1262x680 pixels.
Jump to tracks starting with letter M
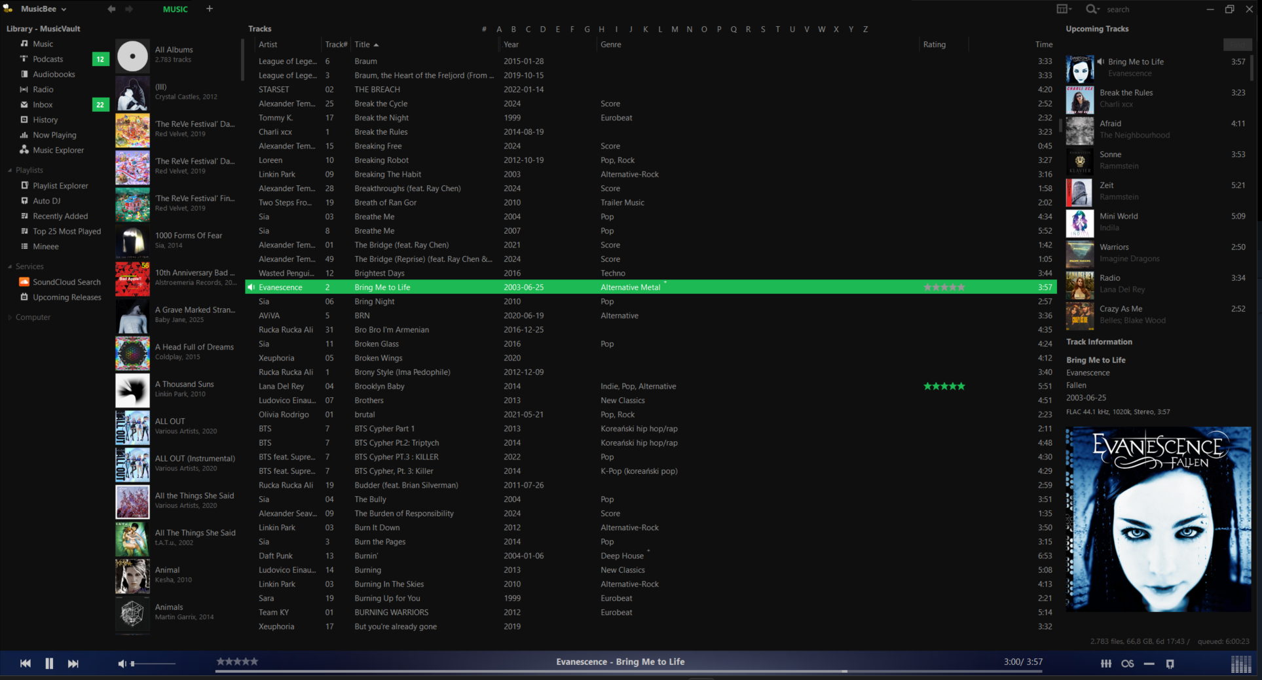click(675, 29)
